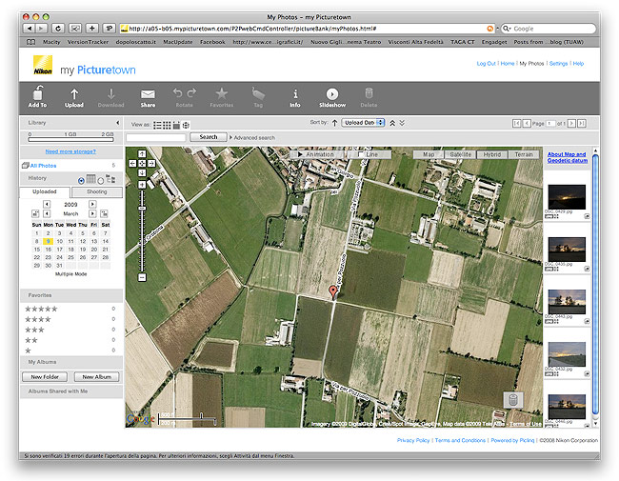Zoom out with the map minus button
Image resolution: width=619 pixels, height=481 pixels.
(x=142, y=277)
